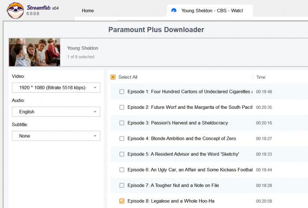The width and height of the screenshot is (308, 208).
Task: Switch to the Young Sheldon - CBS tab
Action: pyautogui.click(x=210, y=11)
